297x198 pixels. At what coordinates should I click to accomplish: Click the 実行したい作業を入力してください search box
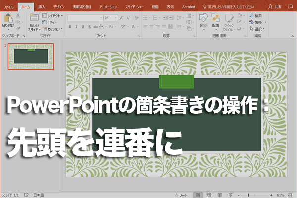(229, 7)
